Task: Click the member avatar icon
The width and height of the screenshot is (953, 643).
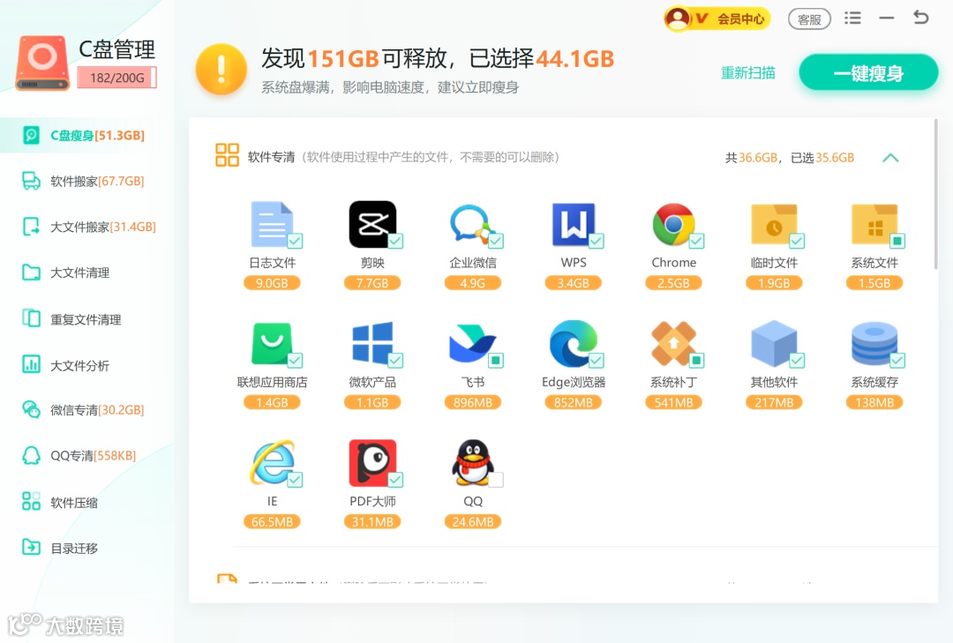Action: (677, 19)
